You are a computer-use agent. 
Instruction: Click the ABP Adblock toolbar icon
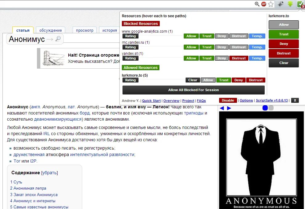tap(263, 4)
